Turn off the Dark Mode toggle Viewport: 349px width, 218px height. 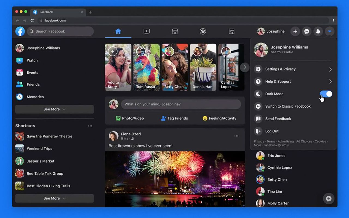coord(326,94)
